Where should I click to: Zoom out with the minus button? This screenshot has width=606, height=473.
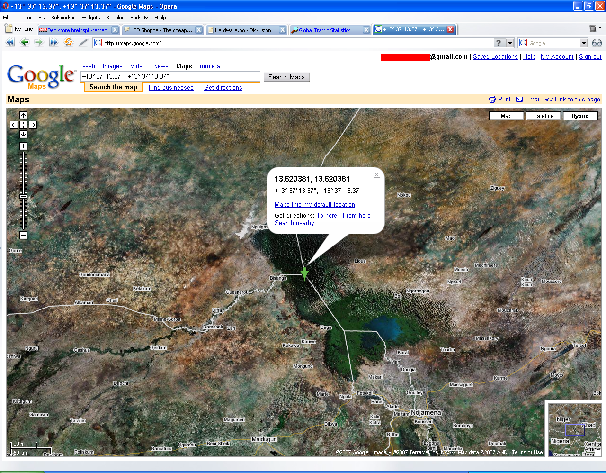(23, 235)
